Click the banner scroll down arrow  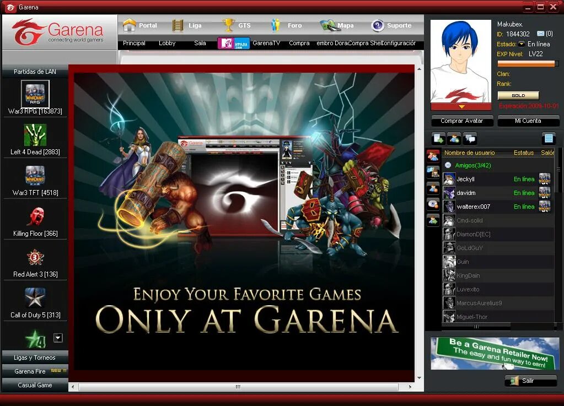click(420, 377)
